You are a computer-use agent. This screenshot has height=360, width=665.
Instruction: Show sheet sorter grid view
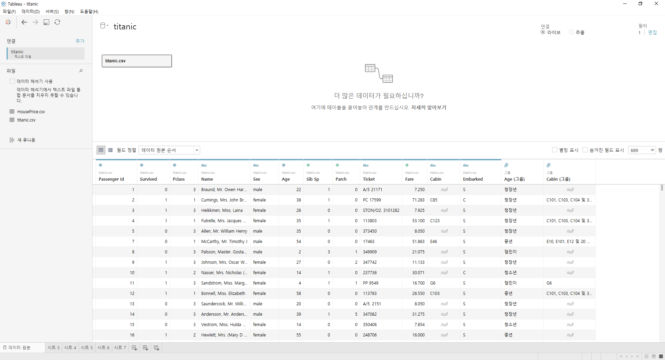pos(646,356)
